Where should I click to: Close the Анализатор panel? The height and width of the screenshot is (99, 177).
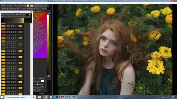click(x=31, y=12)
